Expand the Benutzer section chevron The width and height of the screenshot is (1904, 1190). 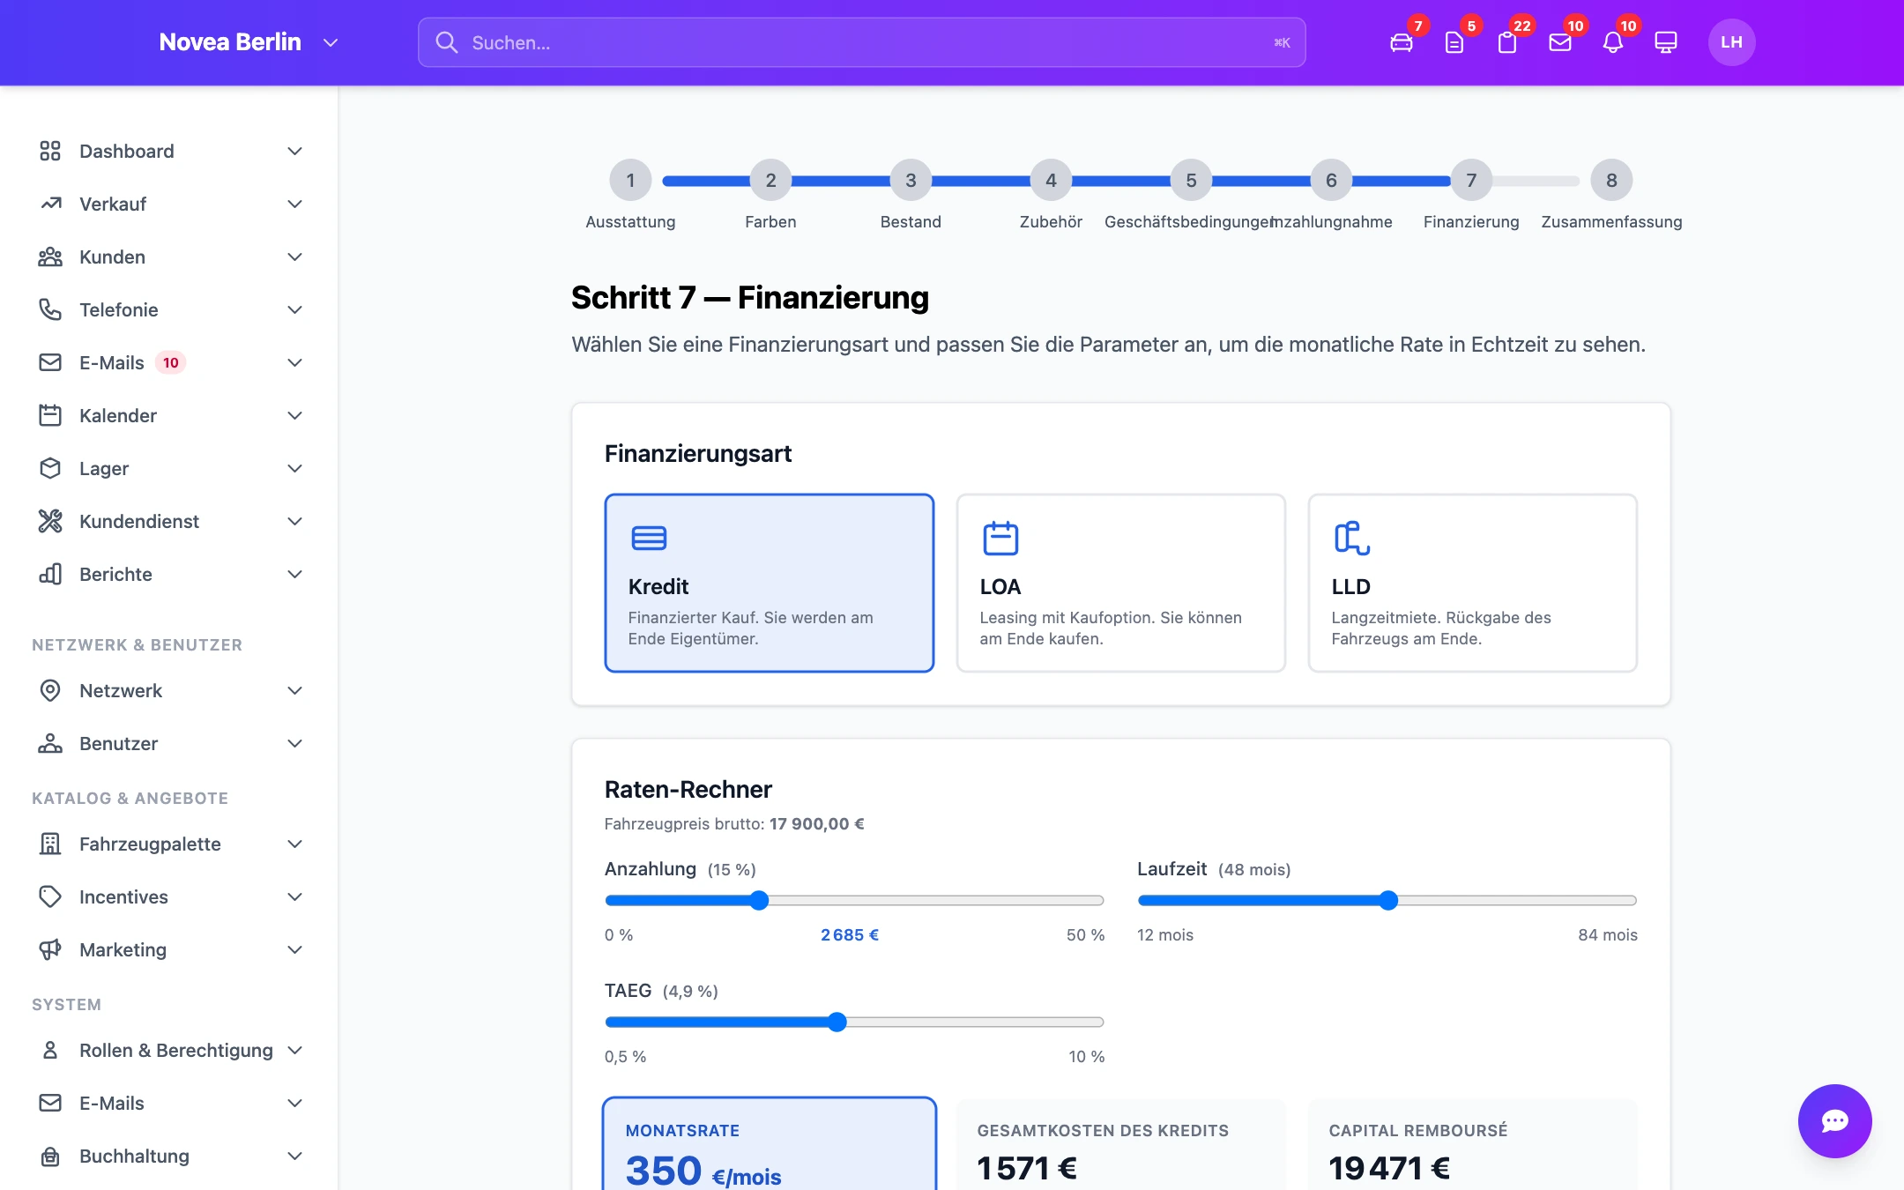coord(295,743)
